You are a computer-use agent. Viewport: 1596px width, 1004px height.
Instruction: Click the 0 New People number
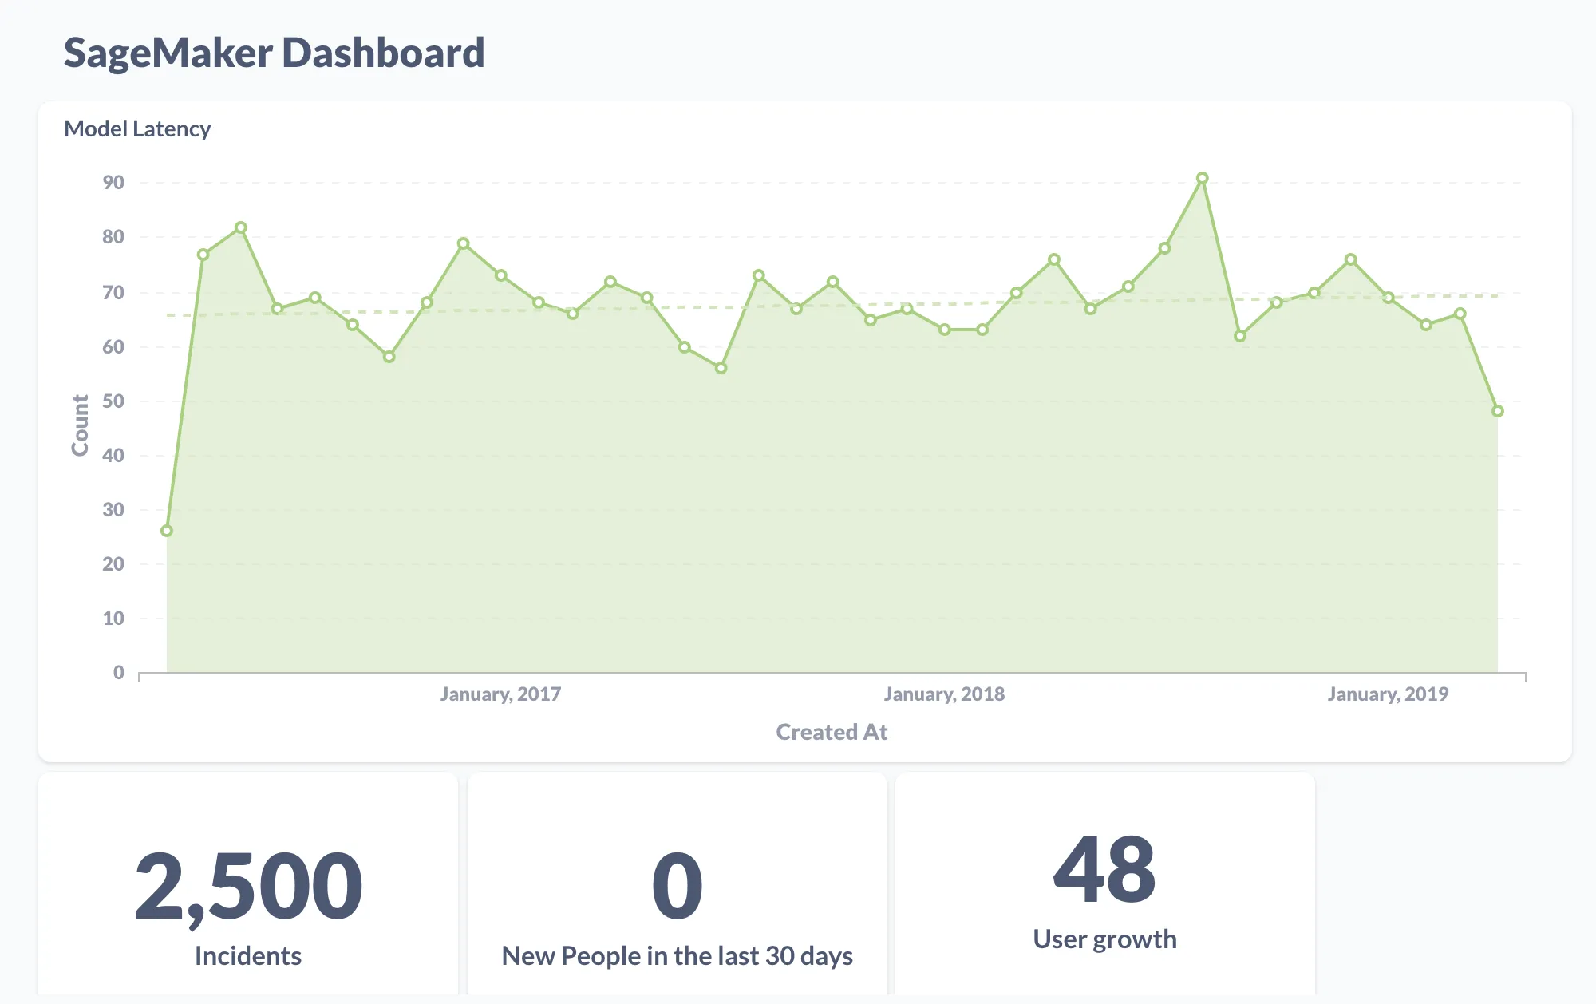coord(677,885)
